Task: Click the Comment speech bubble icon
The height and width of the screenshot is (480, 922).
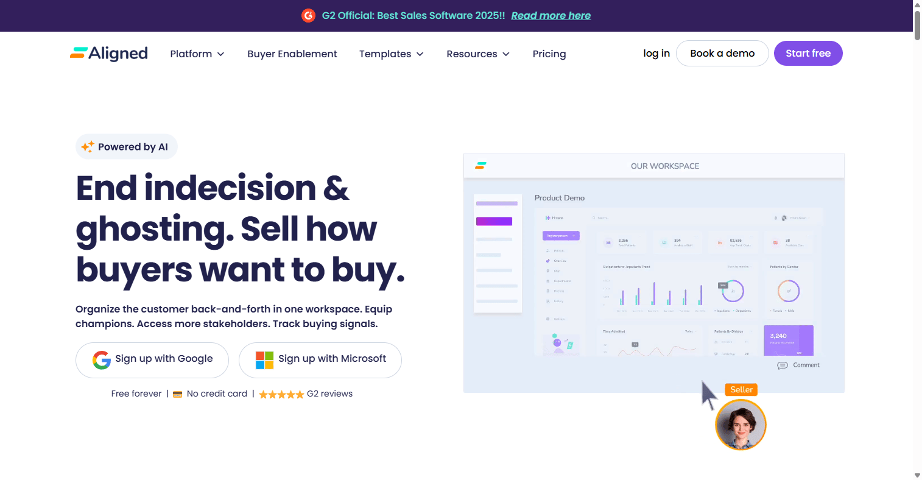Action: point(783,365)
